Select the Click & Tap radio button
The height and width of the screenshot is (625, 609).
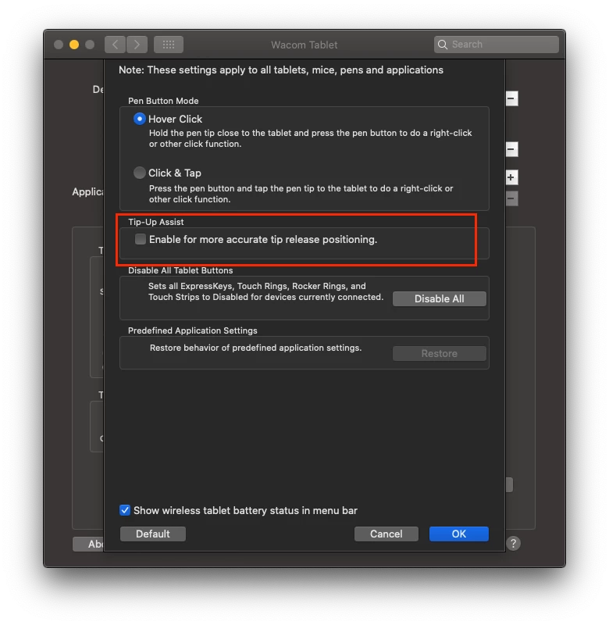pyautogui.click(x=139, y=173)
